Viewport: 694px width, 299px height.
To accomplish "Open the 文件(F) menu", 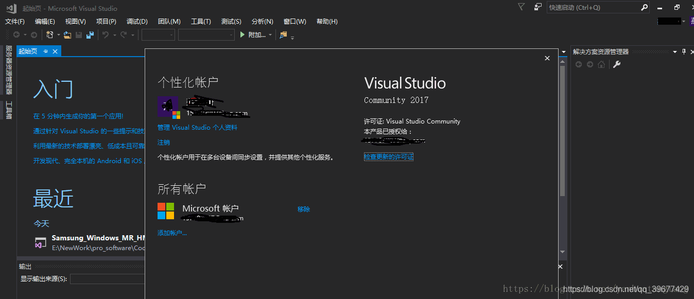I will tap(15, 21).
